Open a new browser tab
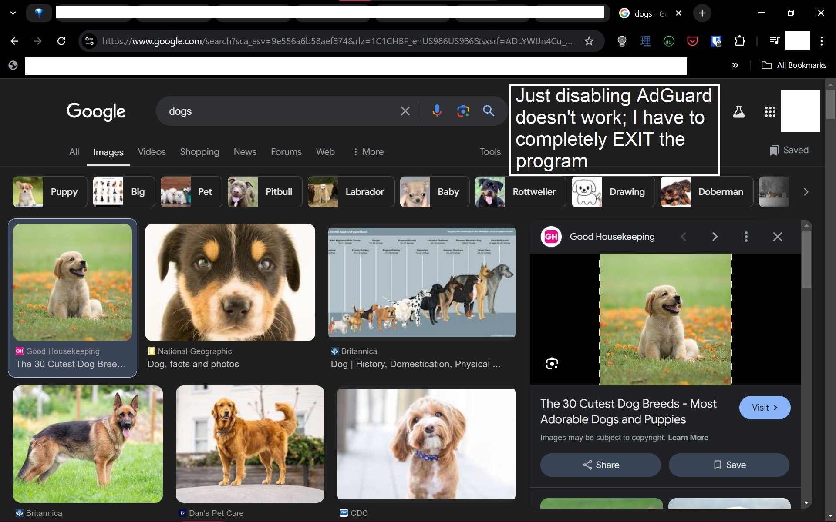The height and width of the screenshot is (522, 836). point(702,13)
